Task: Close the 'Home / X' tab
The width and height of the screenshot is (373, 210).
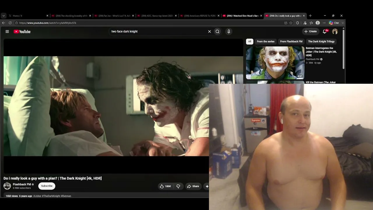Action: coord(47,16)
